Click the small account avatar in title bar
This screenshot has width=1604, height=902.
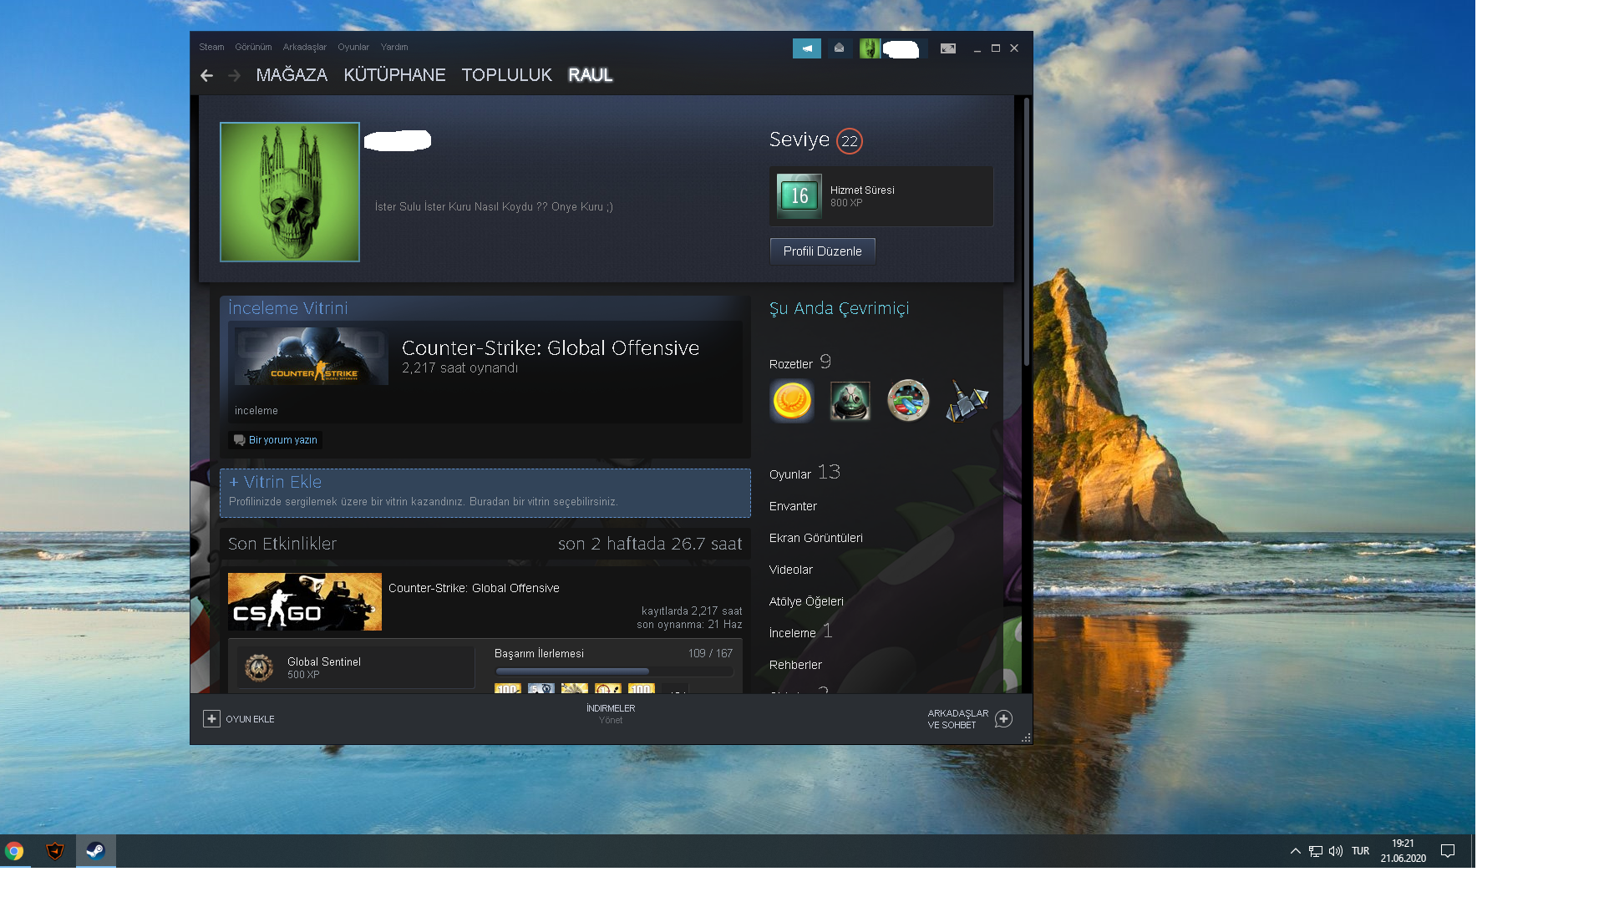click(870, 48)
